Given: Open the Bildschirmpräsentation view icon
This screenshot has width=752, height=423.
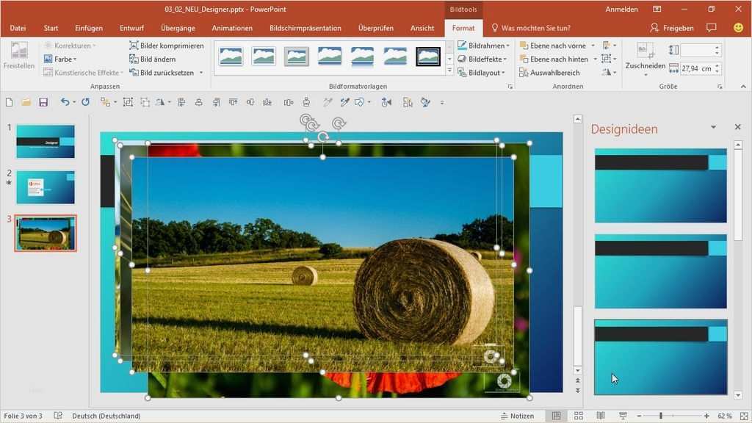Looking at the screenshot, I should (x=621, y=416).
